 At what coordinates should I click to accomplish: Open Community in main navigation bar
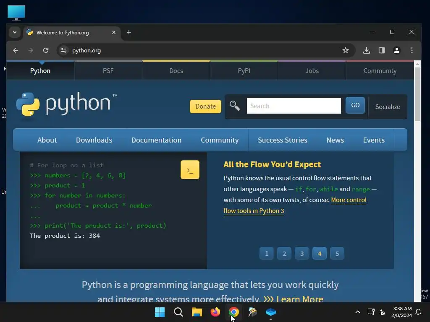220,140
